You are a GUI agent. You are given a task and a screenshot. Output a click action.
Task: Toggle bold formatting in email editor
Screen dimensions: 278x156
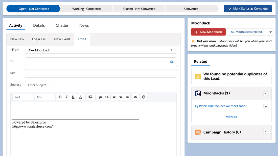60,97
